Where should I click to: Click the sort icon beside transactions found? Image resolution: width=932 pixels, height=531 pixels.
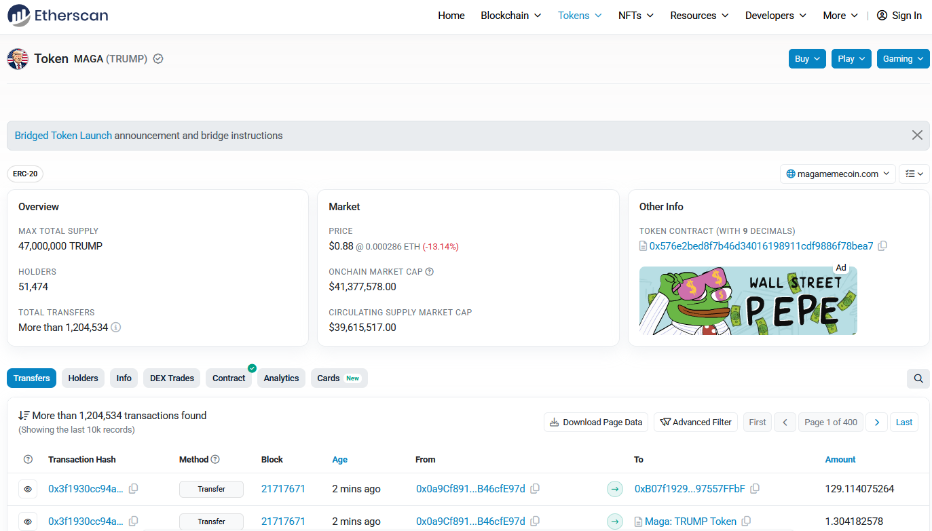[x=24, y=415]
